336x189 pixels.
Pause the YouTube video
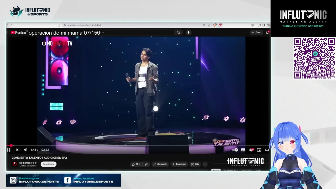click(x=9, y=150)
